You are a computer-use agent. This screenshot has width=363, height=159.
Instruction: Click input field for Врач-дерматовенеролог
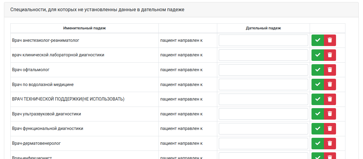263,143
